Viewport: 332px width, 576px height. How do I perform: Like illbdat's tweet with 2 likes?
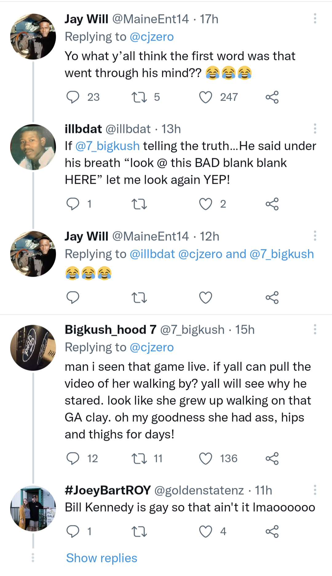[206, 204]
